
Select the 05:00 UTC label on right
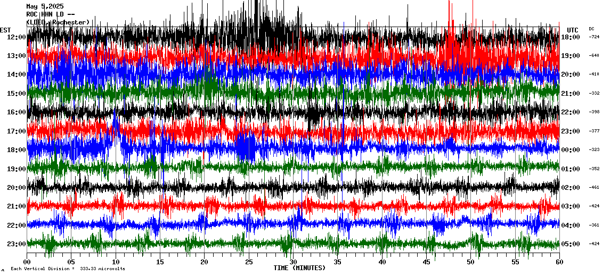tap(570, 244)
